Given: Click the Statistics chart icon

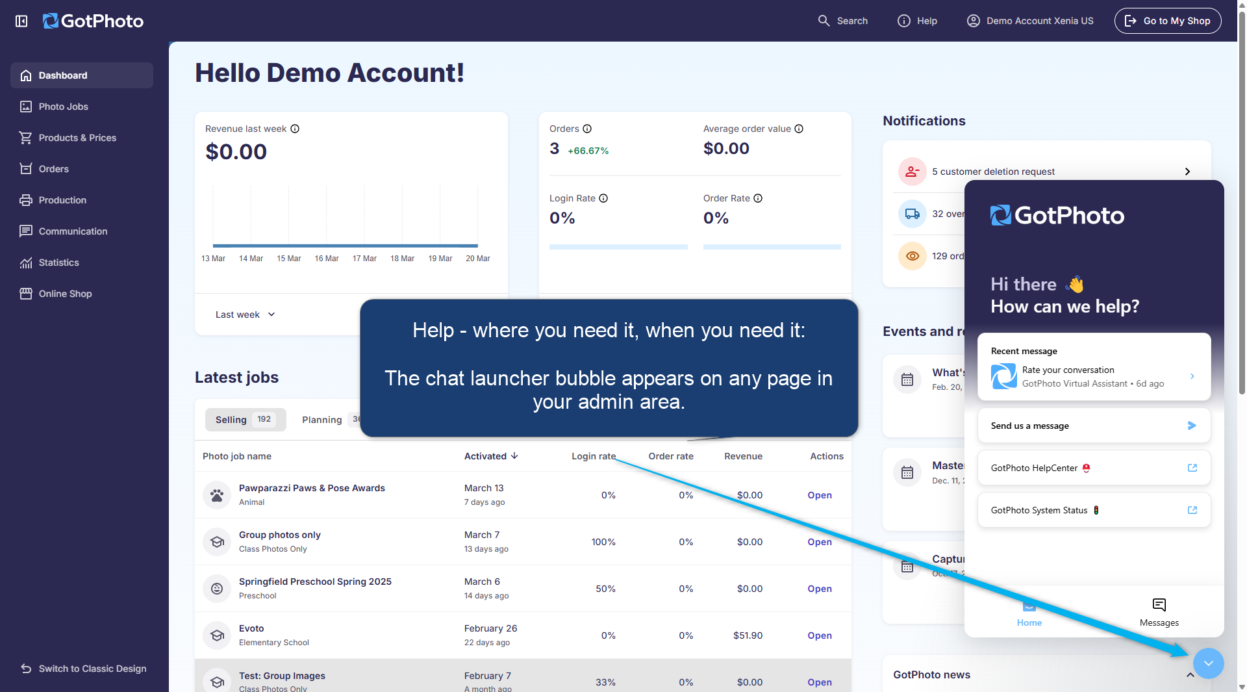Looking at the screenshot, I should tap(26, 263).
